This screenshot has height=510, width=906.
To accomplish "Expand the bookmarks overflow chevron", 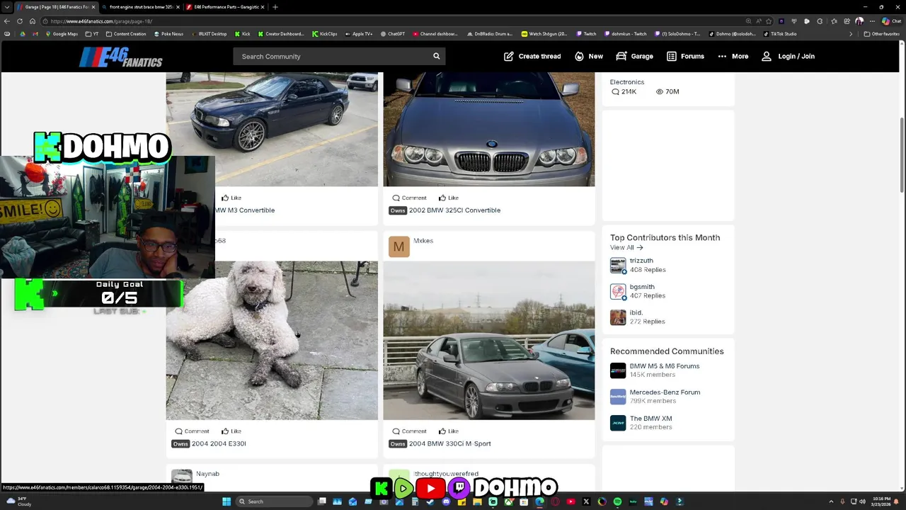I will click(x=851, y=34).
